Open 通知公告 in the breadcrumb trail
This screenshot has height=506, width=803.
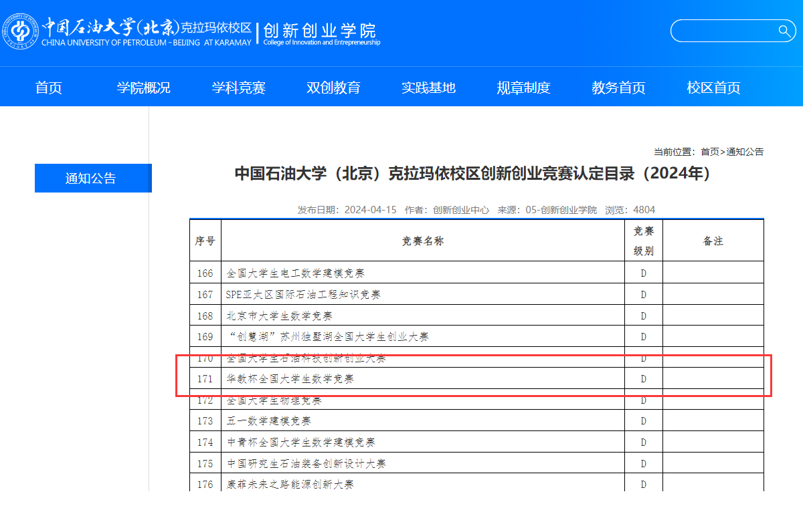[744, 151]
